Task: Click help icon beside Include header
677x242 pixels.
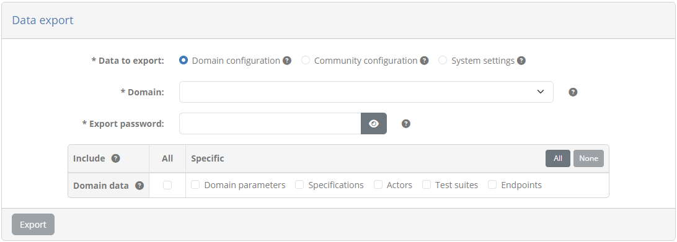Action: coord(116,158)
